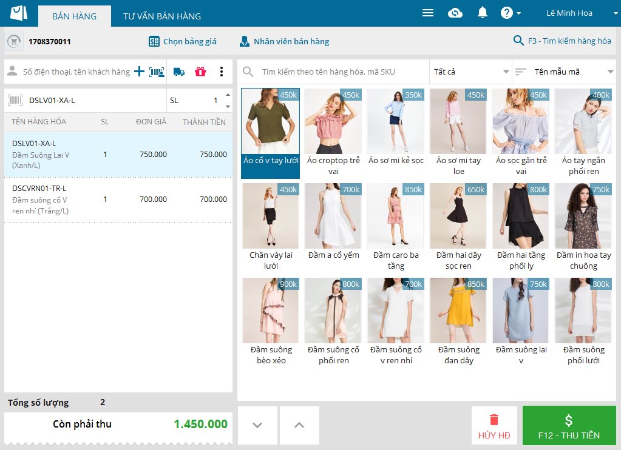Select the Đầm suông cổ V ren nhí cart row
This screenshot has height=450, width=621.
click(118, 200)
